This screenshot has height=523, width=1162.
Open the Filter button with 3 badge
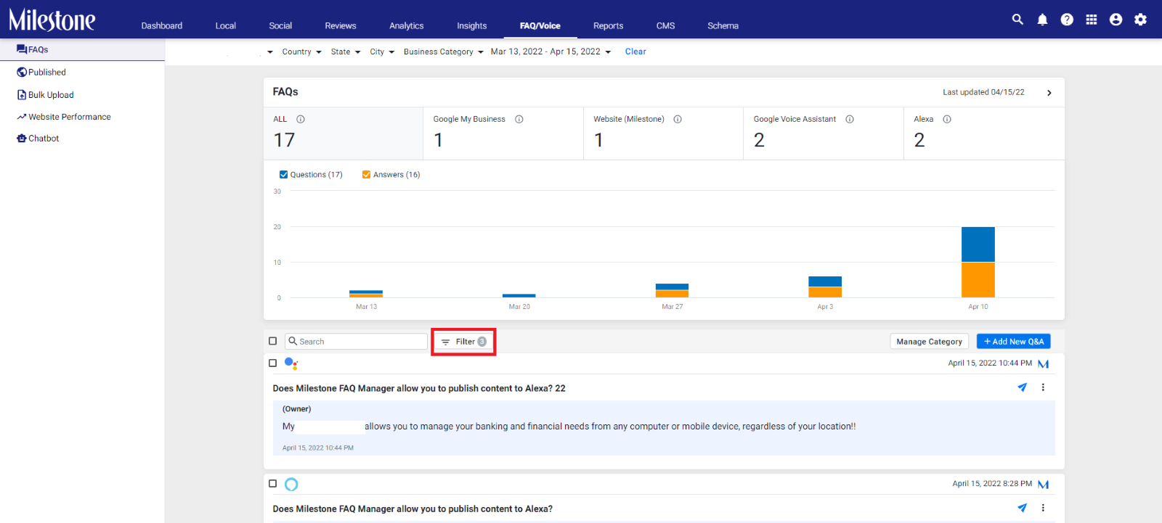tap(463, 342)
